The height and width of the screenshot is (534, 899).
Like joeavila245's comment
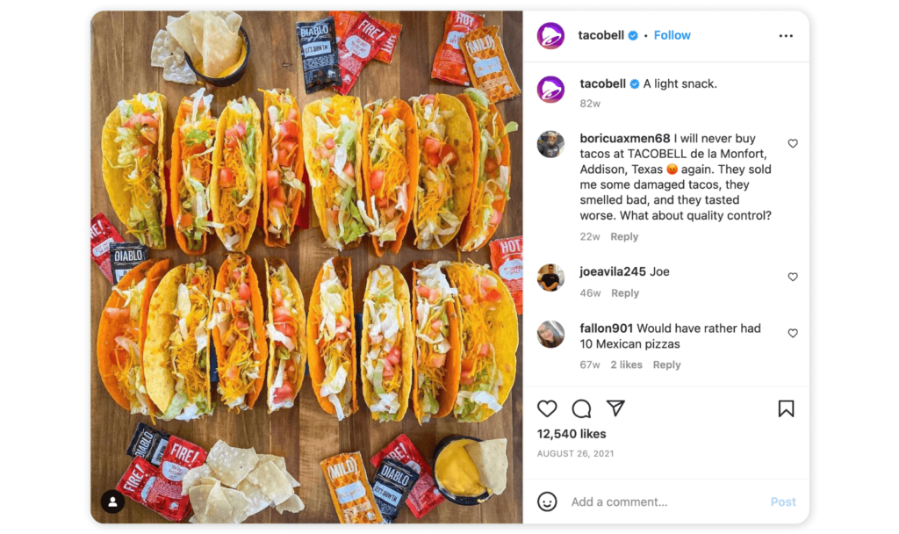click(x=793, y=277)
